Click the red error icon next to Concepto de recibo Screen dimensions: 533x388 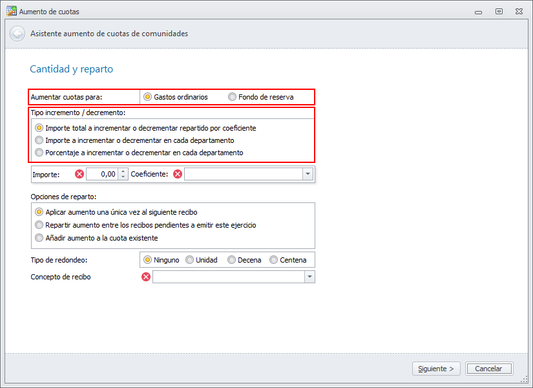tap(146, 277)
